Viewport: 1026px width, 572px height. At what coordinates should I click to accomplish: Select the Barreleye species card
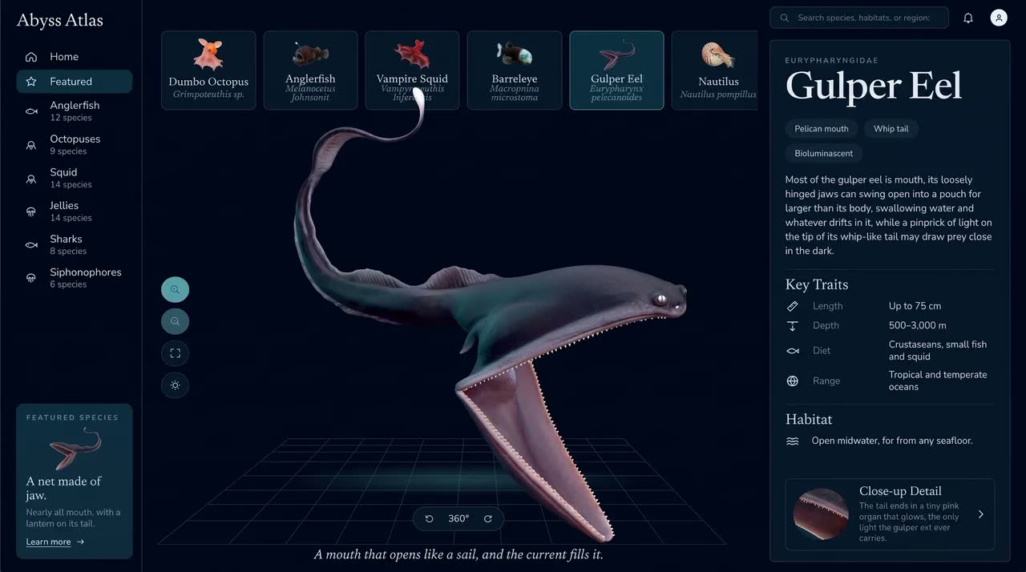point(515,70)
